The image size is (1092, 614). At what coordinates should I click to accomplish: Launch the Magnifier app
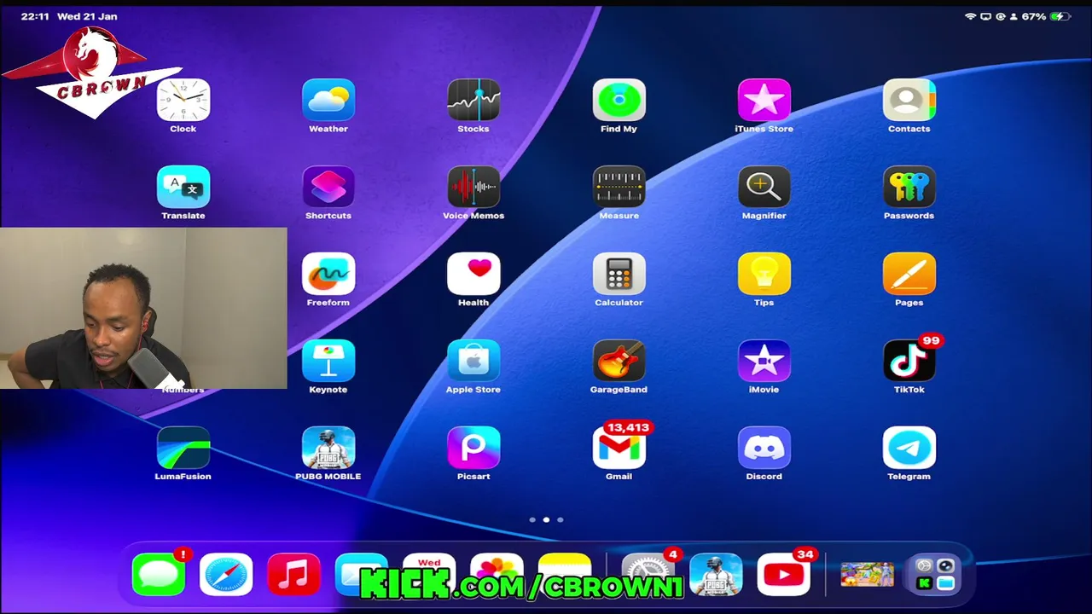coord(764,187)
